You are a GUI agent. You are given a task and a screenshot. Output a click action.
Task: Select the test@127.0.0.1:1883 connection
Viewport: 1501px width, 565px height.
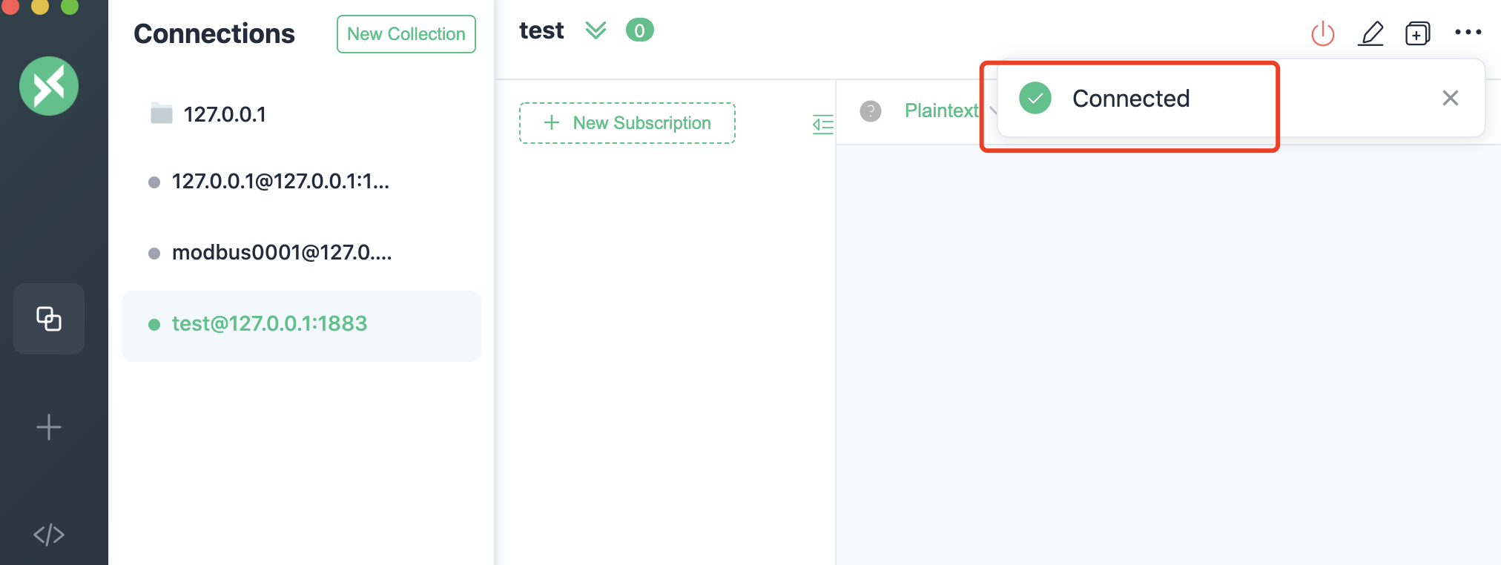(x=270, y=324)
